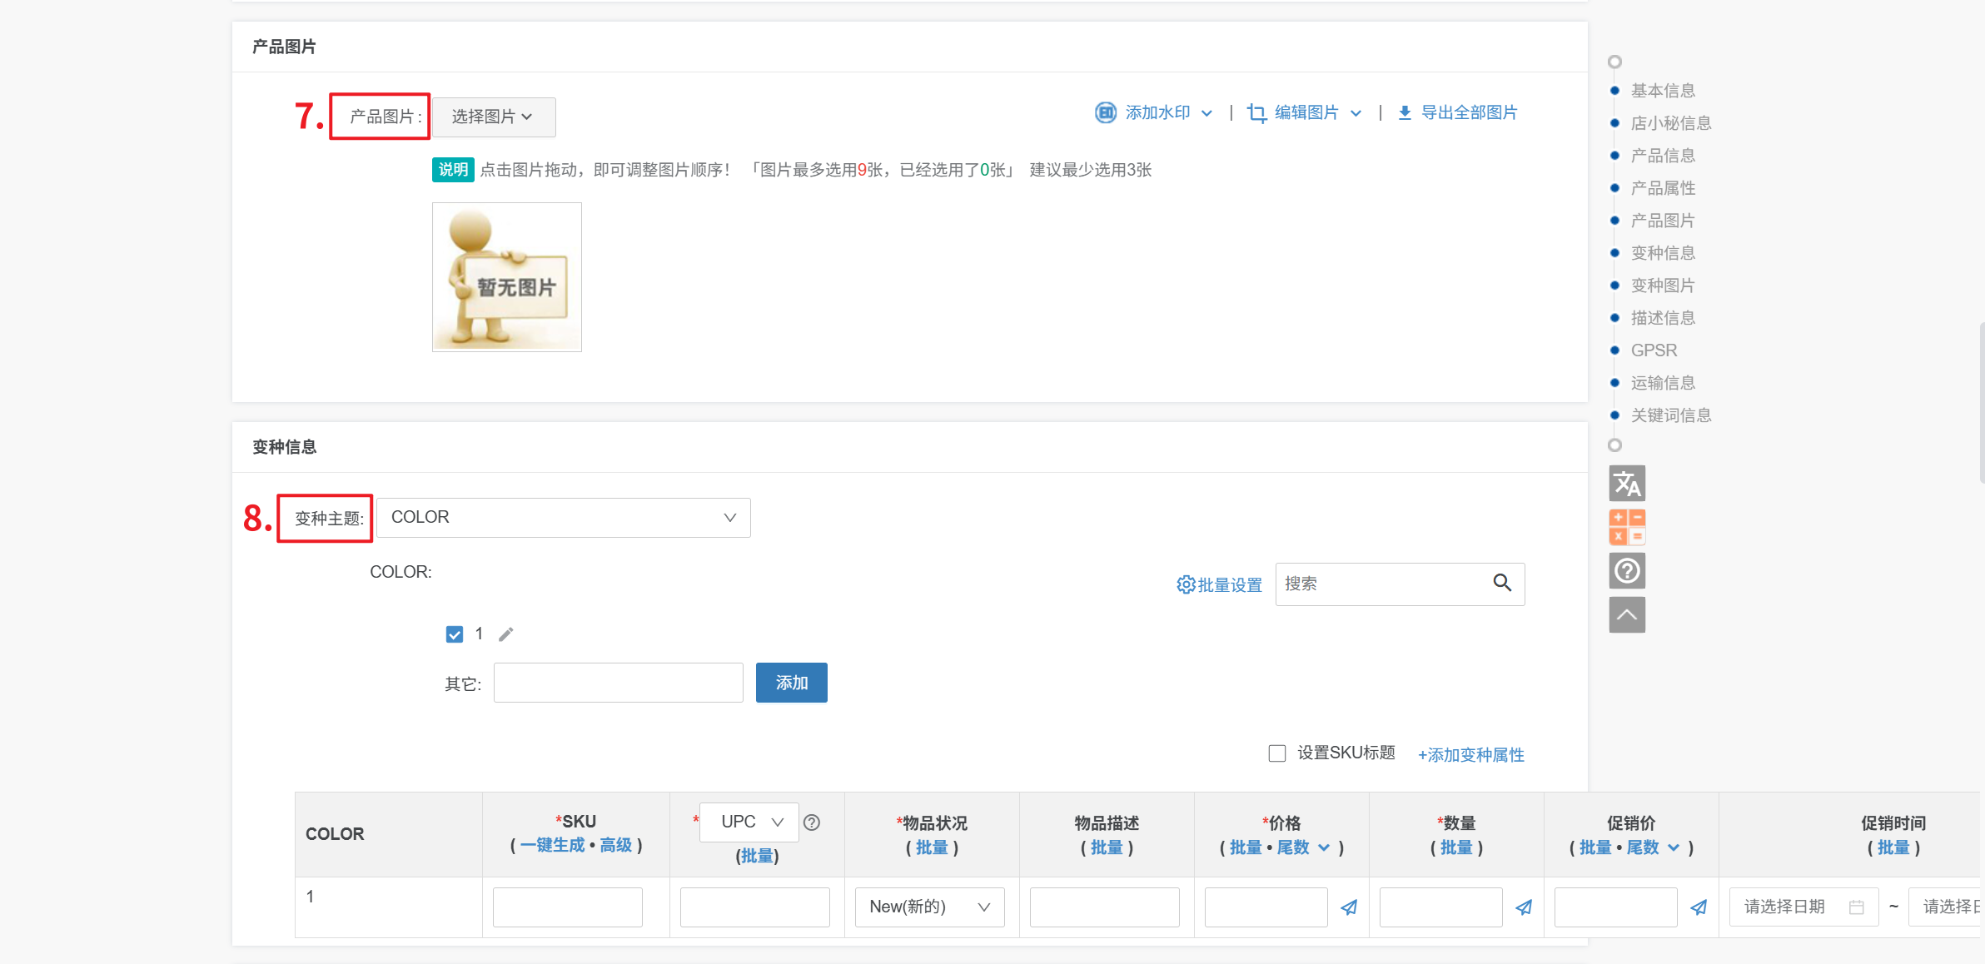1985x964 pixels.
Task: Click the scroll-to-top arrow icon
Action: [1627, 615]
